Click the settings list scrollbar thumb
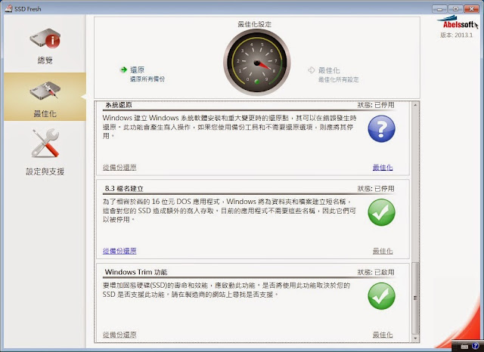The height and width of the screenshot is (352, 484). [x=415, y=298]
